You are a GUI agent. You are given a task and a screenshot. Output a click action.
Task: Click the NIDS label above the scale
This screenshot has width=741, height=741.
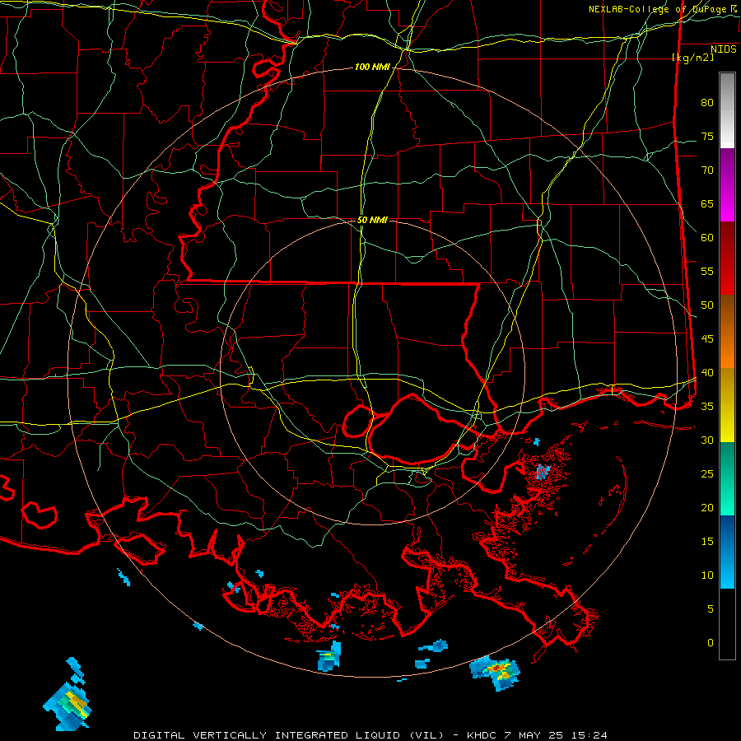pyautogui.click(x=724, y=49)
